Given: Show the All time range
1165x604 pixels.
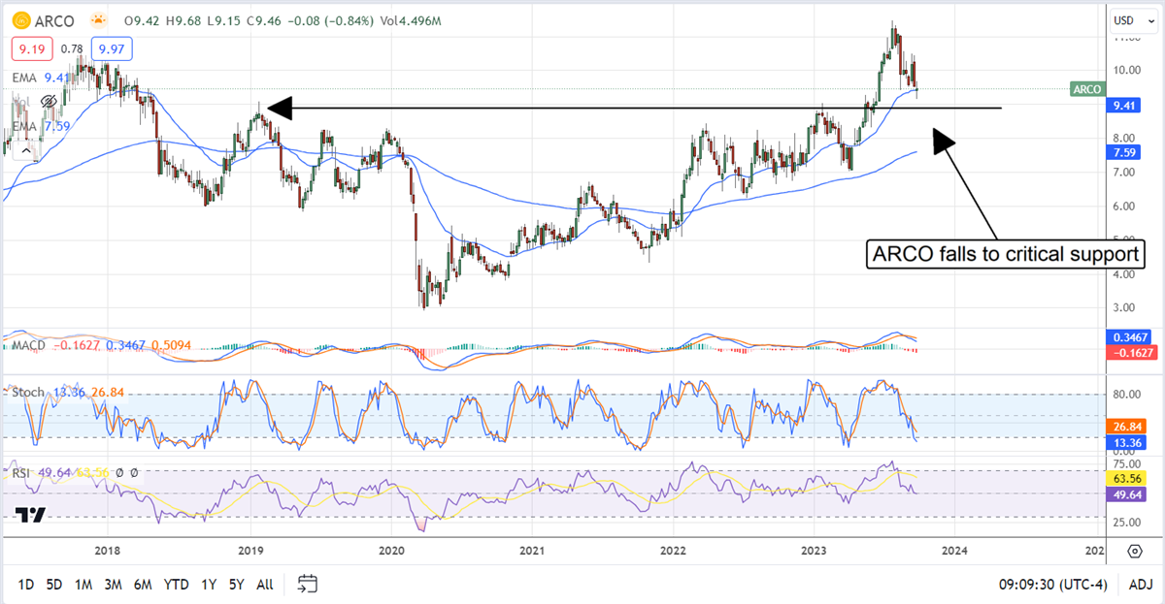Looking at the screenshot, I should click(265, 585).
